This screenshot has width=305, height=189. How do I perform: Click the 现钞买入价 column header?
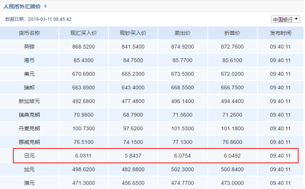[x=133, y=33]
